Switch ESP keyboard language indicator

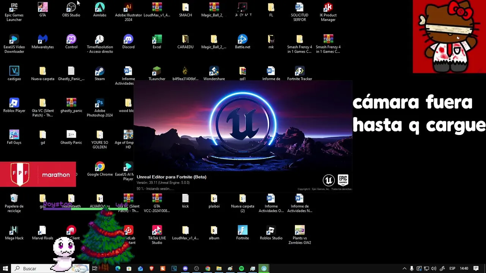click(x=452, y=268)
